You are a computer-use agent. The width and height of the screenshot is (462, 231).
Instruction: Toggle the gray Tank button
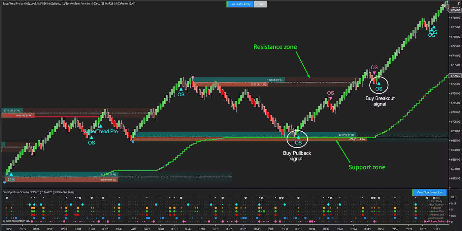(260, 4)
